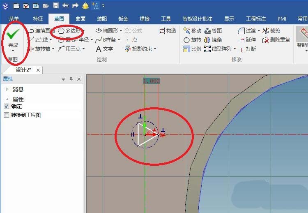Open the B样条 dropdown arrow
This screenshot has width=308, height=213.
tap(119, 40)
